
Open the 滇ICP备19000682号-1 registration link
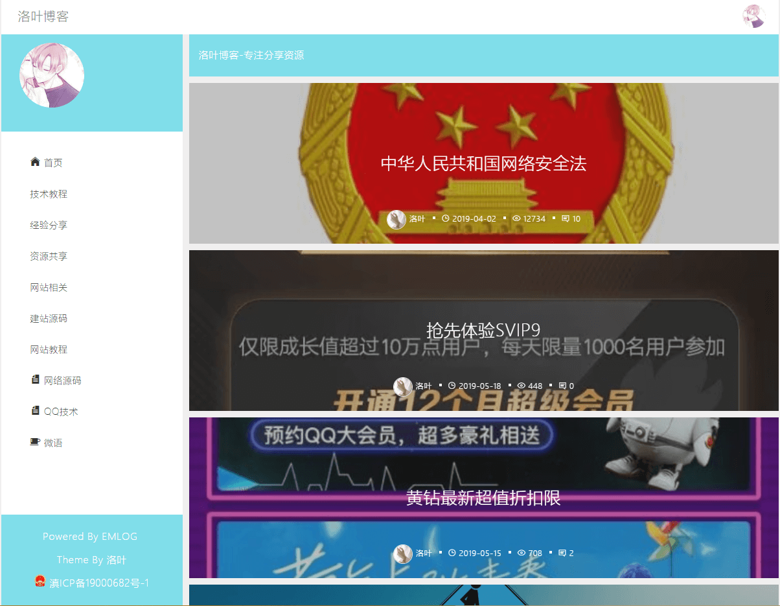tap(99, 583)
